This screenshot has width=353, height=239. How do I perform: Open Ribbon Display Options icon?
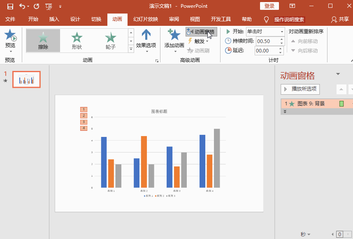(292, 6)
